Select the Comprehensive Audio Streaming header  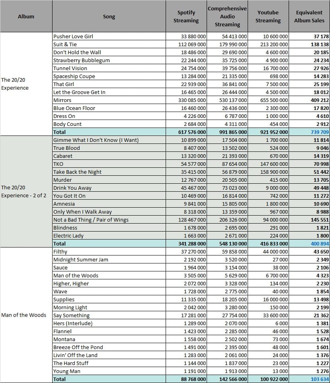227,16
